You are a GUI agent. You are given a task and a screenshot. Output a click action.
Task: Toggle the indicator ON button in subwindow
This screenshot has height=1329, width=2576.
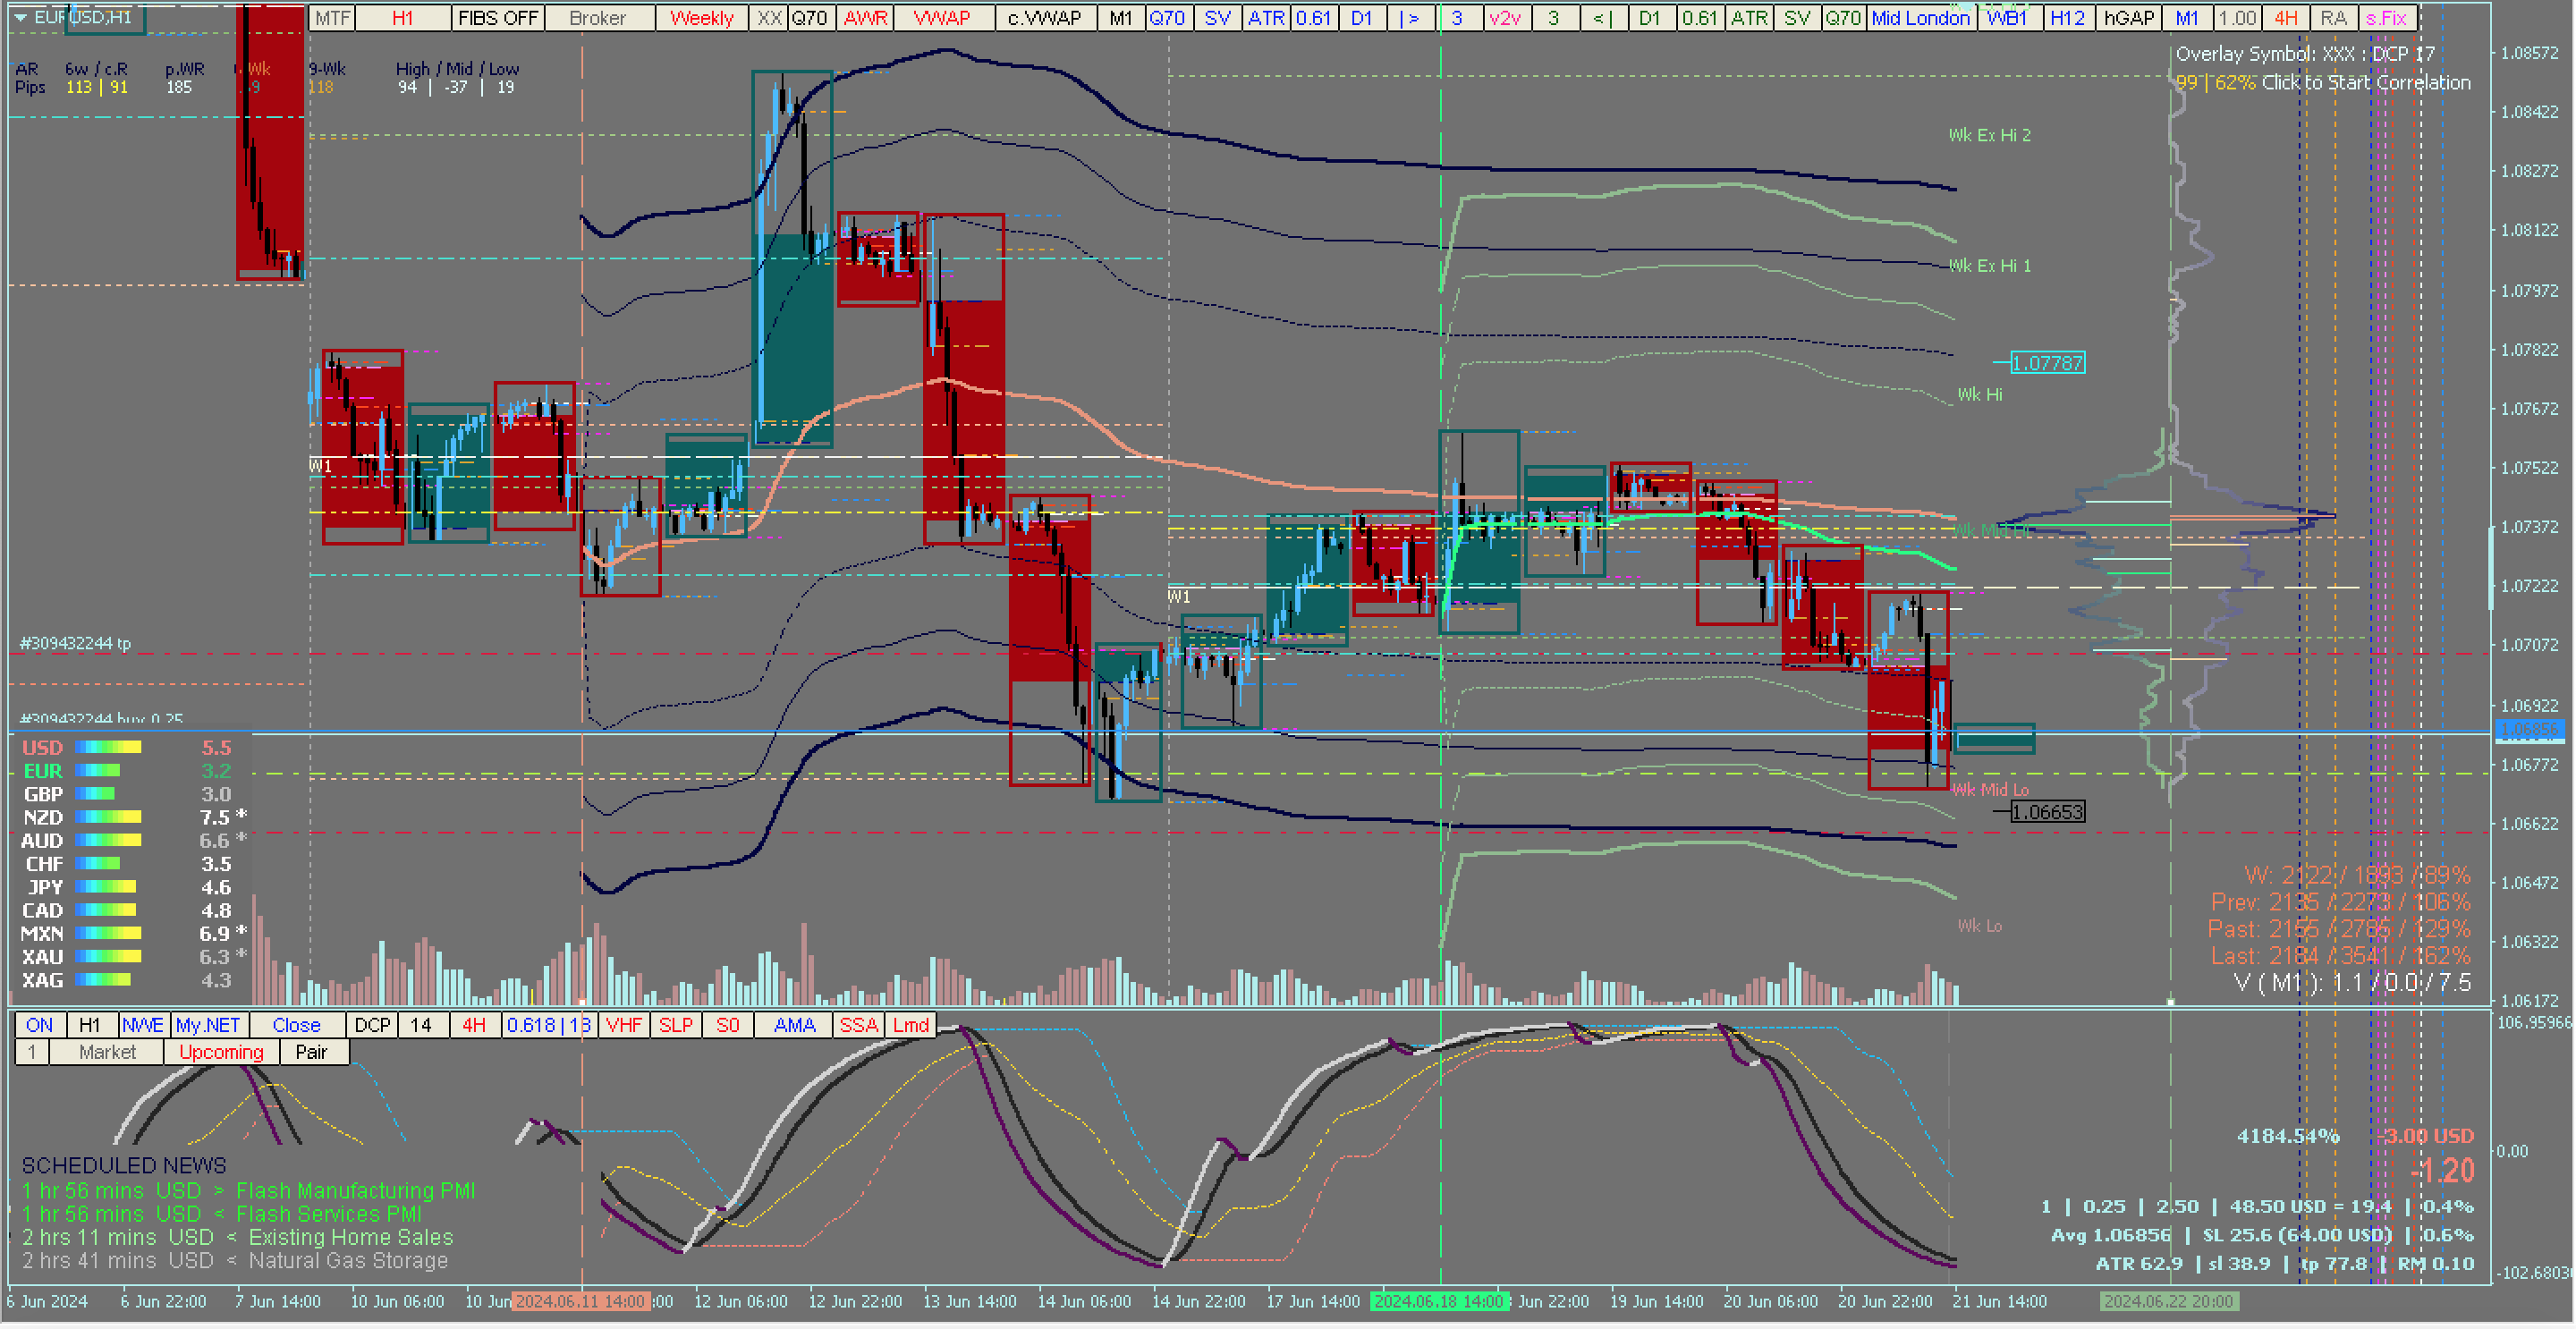[x=39, y=1026]
